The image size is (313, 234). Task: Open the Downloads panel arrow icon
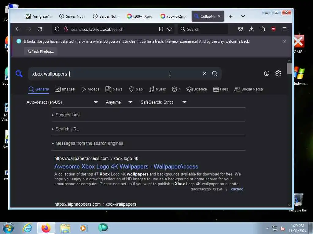252,29
